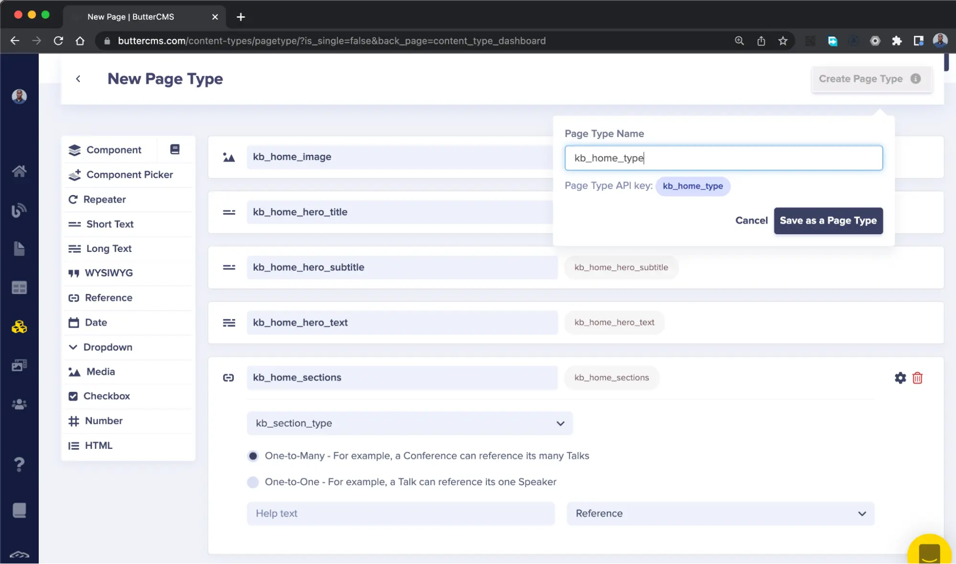Select One-to-One relationship radio button

[253, 481]
